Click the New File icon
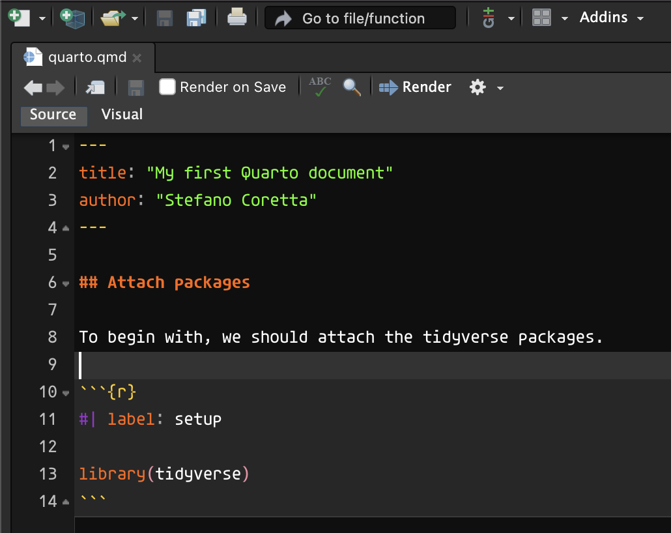 pos(19,18)
